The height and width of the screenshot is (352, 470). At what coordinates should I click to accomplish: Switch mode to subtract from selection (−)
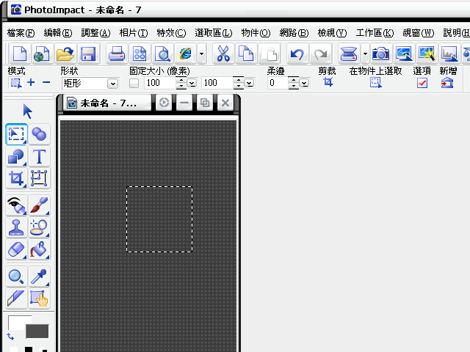pos(46,82)
